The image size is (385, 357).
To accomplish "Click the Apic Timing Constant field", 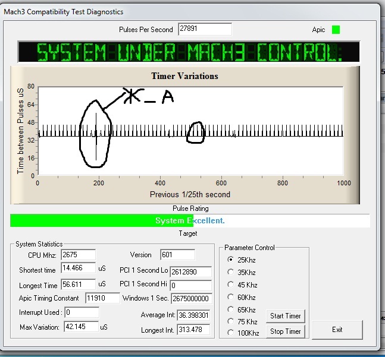I will [102, 298].
